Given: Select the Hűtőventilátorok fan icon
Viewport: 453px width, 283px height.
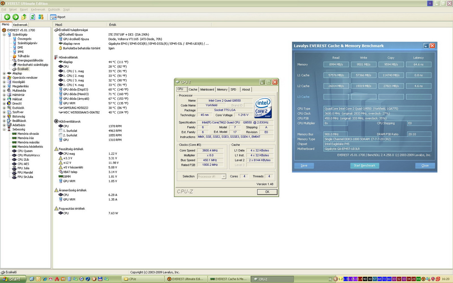Looking at the screenshot, I should (56, 121).
